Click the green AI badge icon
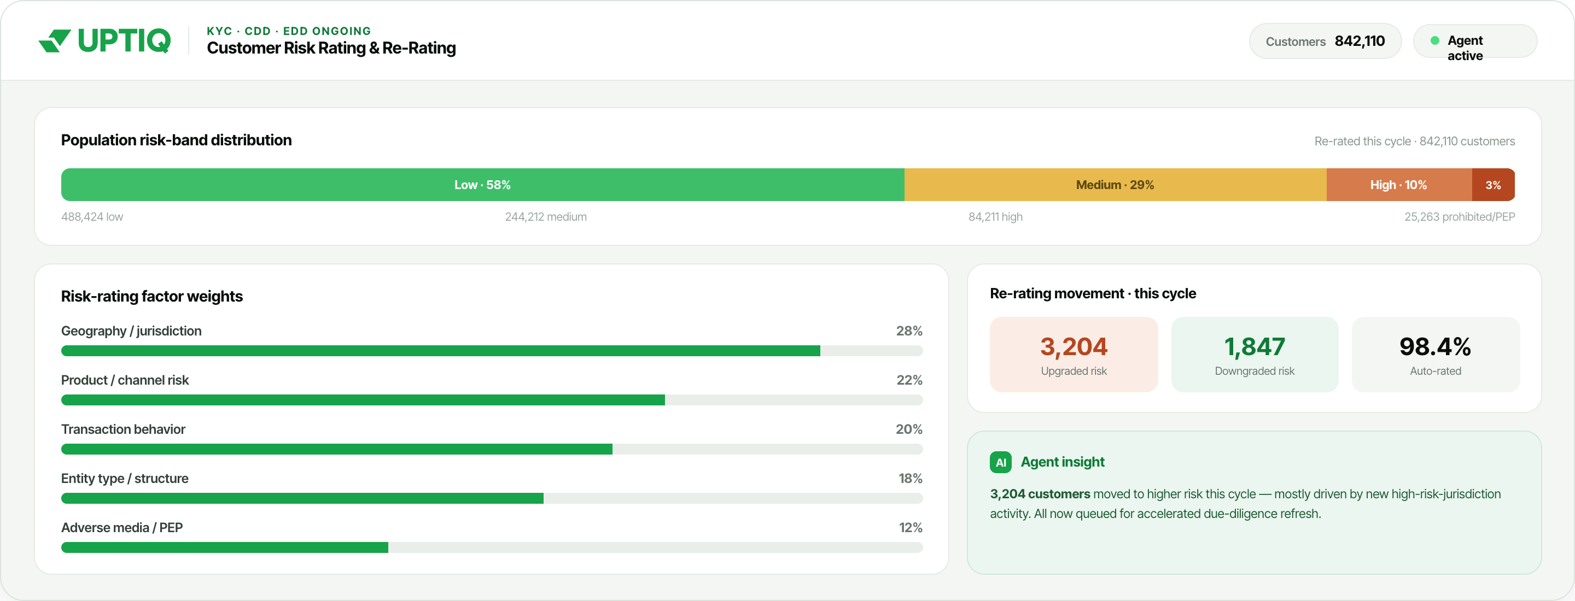This screenshot has height=601, width=1575. 1000,462
